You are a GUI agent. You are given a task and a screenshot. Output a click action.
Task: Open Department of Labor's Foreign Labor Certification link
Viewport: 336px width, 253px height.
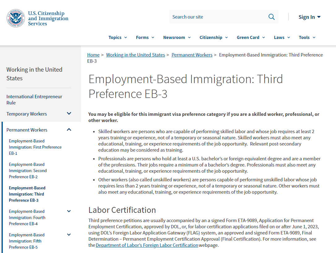(147, 245)
